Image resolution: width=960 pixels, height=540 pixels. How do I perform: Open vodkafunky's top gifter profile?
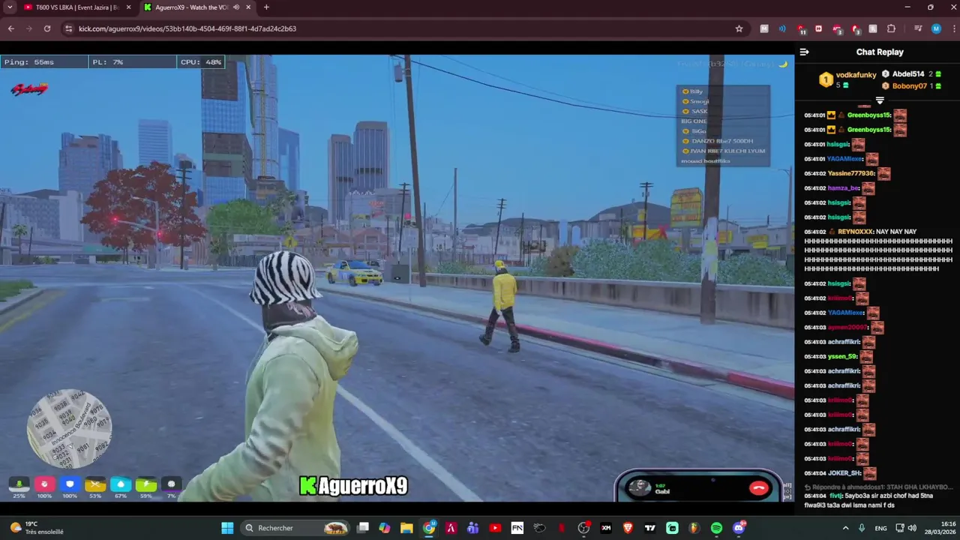point(856,75)
